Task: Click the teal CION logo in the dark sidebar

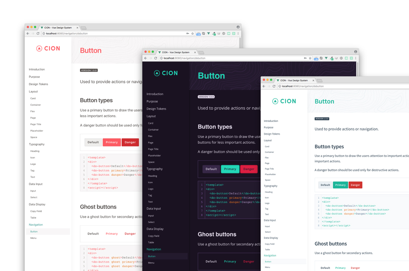Action: tap(166, 73)
